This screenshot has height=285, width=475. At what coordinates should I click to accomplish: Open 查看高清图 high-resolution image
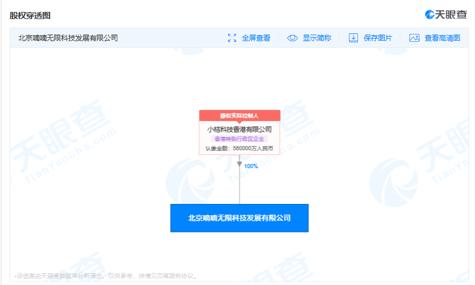(442, 38)
